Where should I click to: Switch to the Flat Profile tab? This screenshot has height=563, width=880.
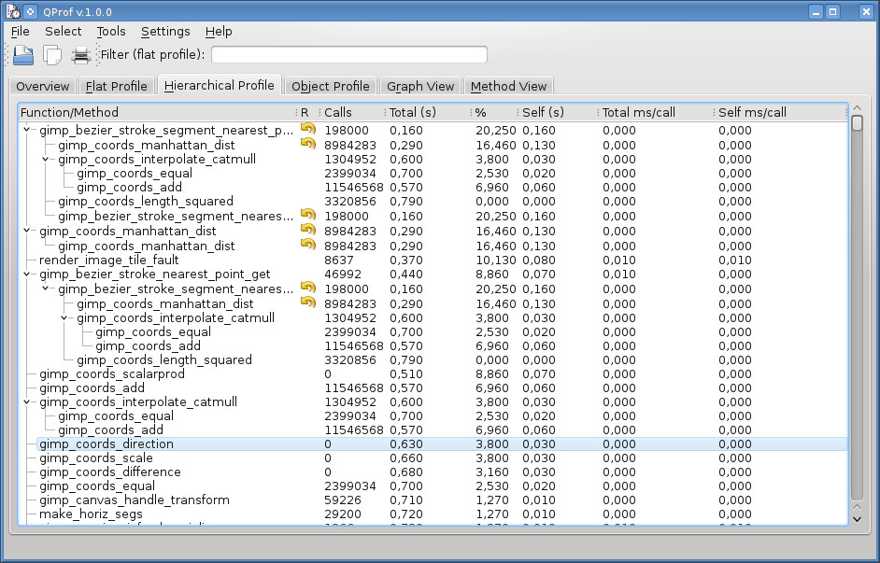[x=116, y=86]
